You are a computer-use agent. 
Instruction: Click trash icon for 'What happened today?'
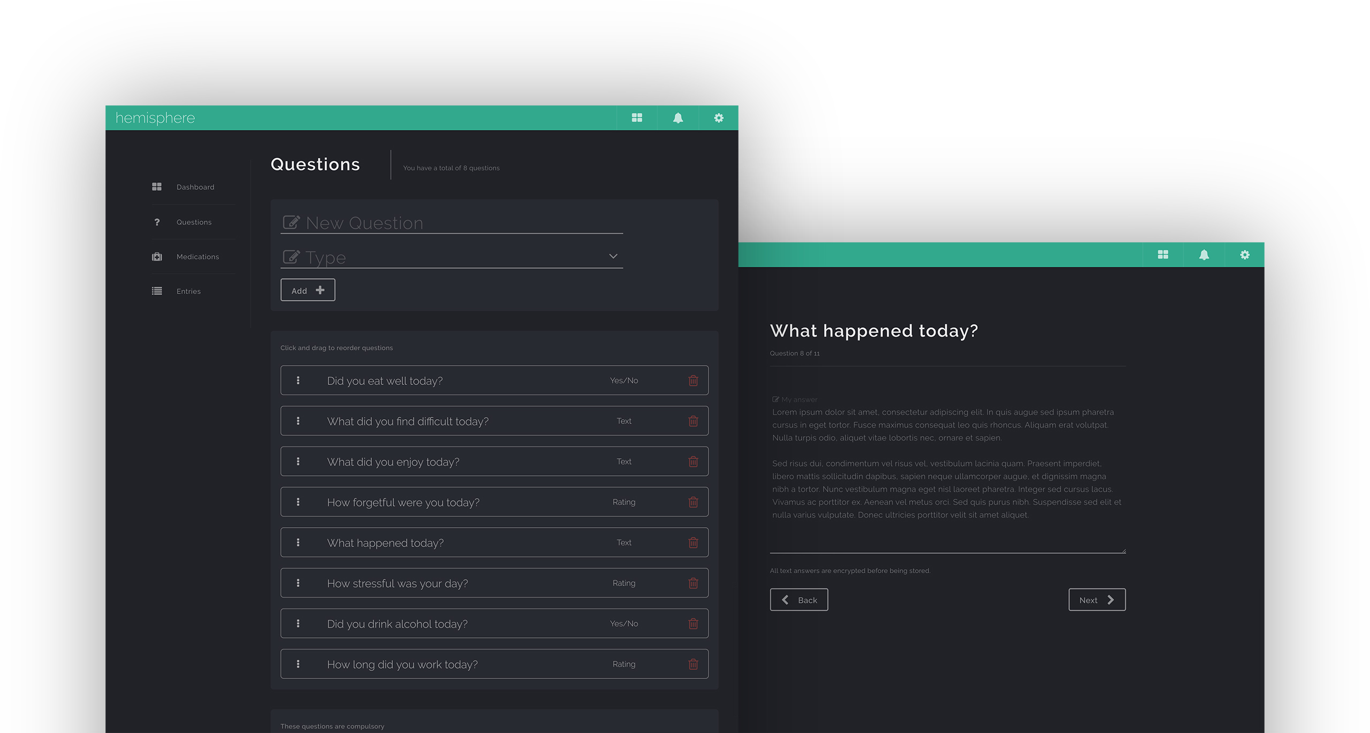(x=693, y=543)
